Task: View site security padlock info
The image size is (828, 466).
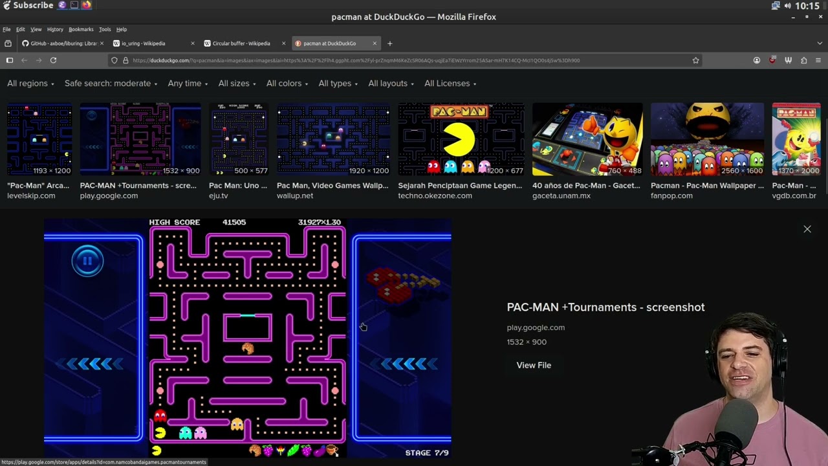Action: click(x=125, y=60)
